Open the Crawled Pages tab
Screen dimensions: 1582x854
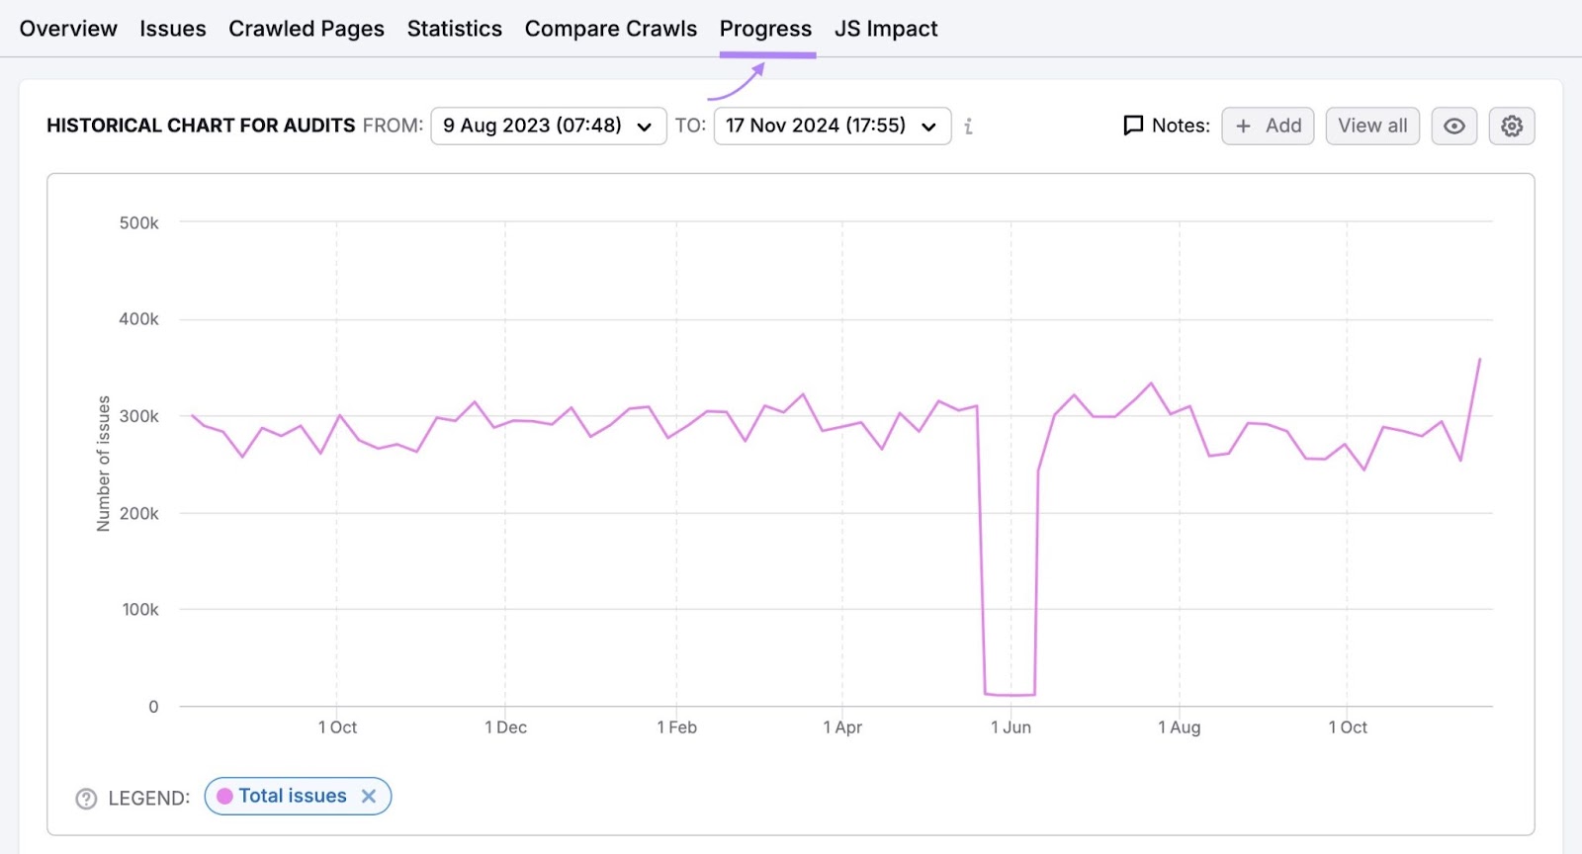click(307, 29)
